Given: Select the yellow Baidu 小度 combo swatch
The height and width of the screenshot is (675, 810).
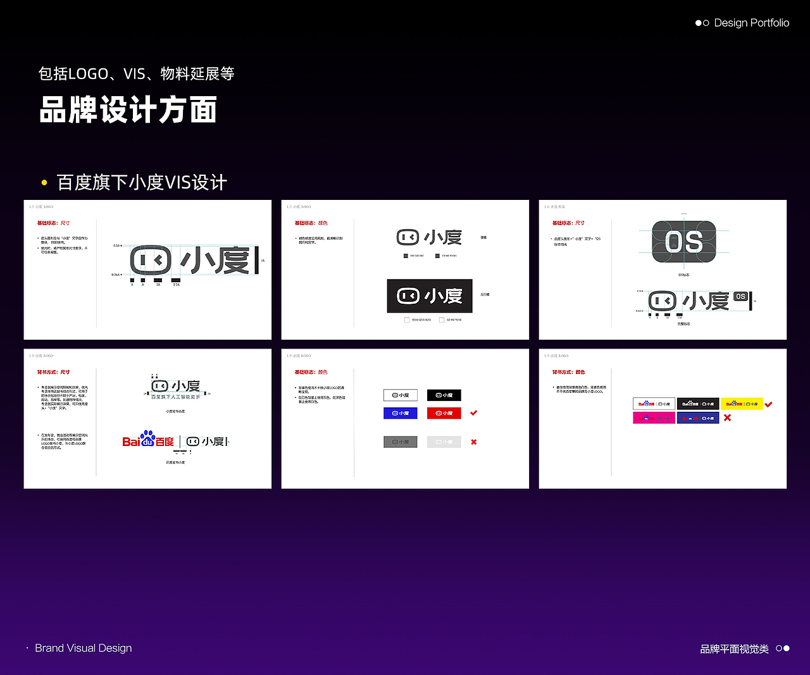Looking at the screenshot, I should (742, 404).
